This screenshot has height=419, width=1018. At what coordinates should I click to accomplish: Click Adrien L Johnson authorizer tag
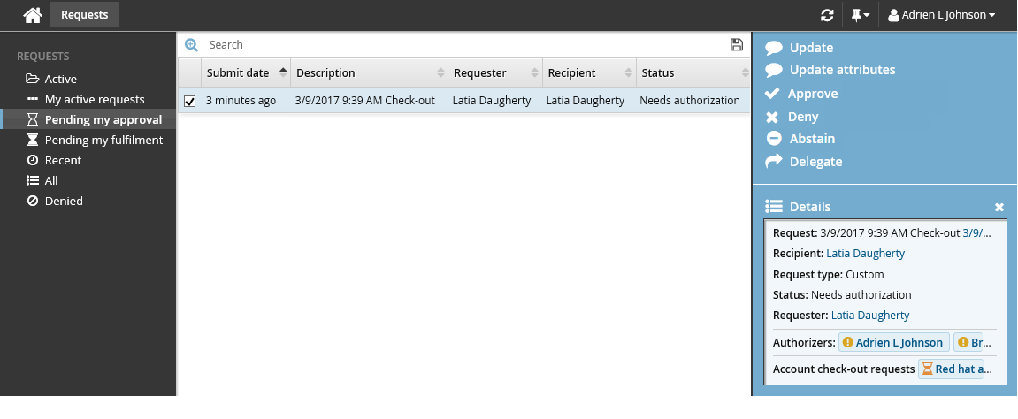point(893,342)
